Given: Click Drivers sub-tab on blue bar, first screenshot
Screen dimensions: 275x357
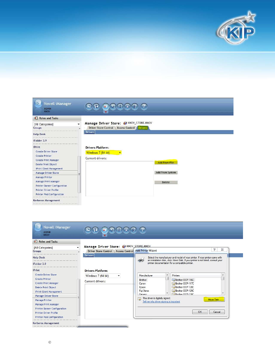Looking at the screenshot, I should pos(90,132).
